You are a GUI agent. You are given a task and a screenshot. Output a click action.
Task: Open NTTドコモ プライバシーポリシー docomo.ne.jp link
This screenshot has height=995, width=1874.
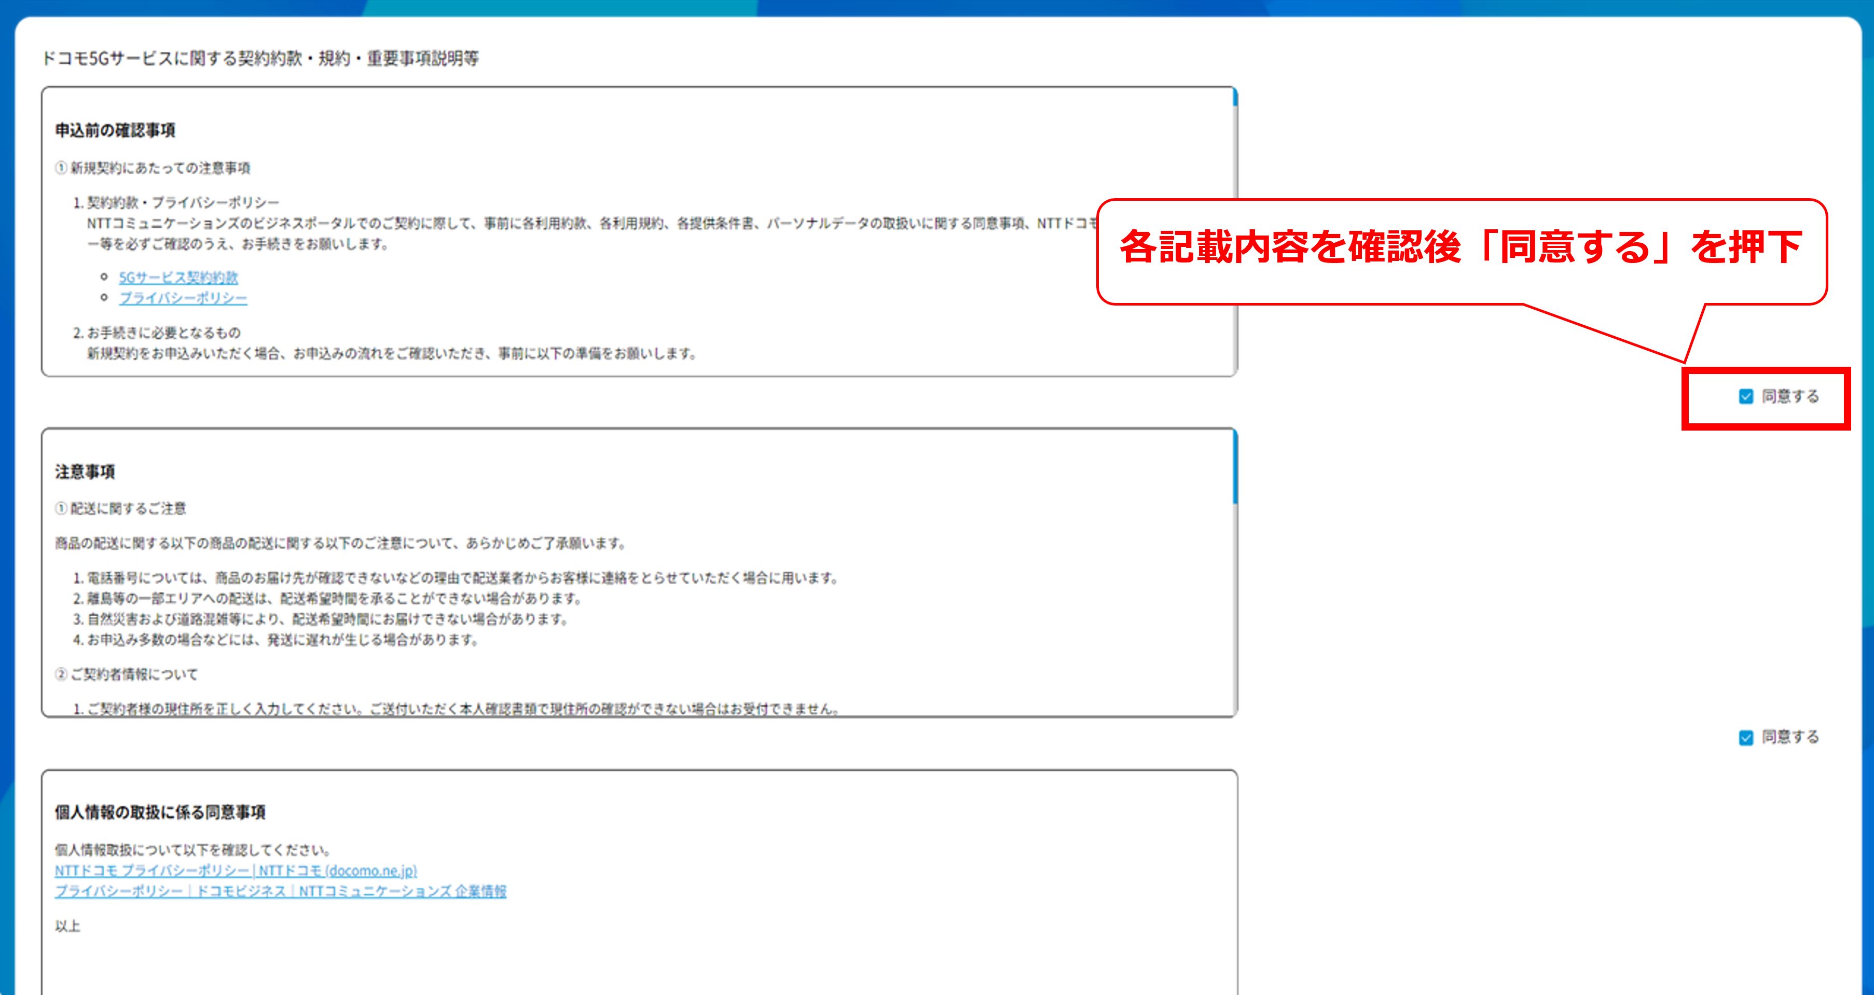(x=236, y=870)
